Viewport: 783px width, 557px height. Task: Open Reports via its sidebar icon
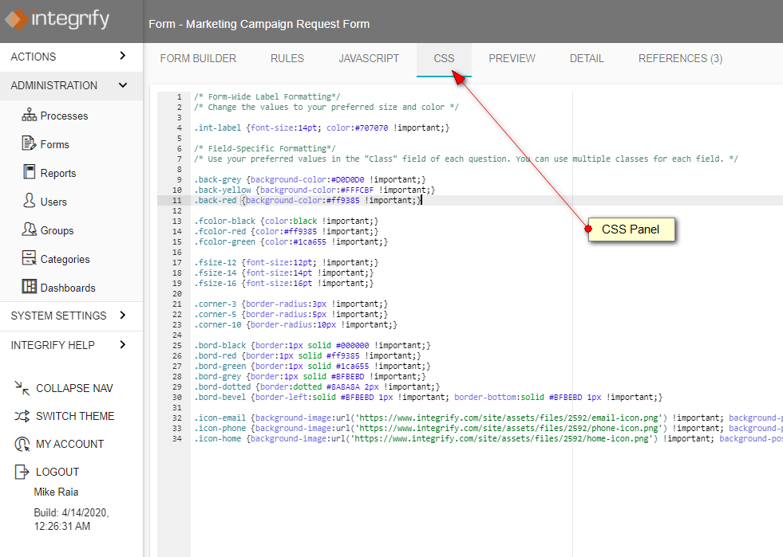[30, 173]
